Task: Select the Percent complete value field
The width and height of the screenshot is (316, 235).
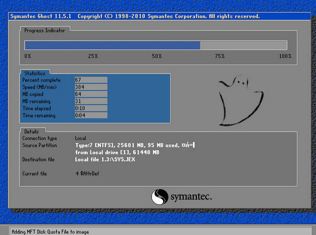Action: (91, 80)
